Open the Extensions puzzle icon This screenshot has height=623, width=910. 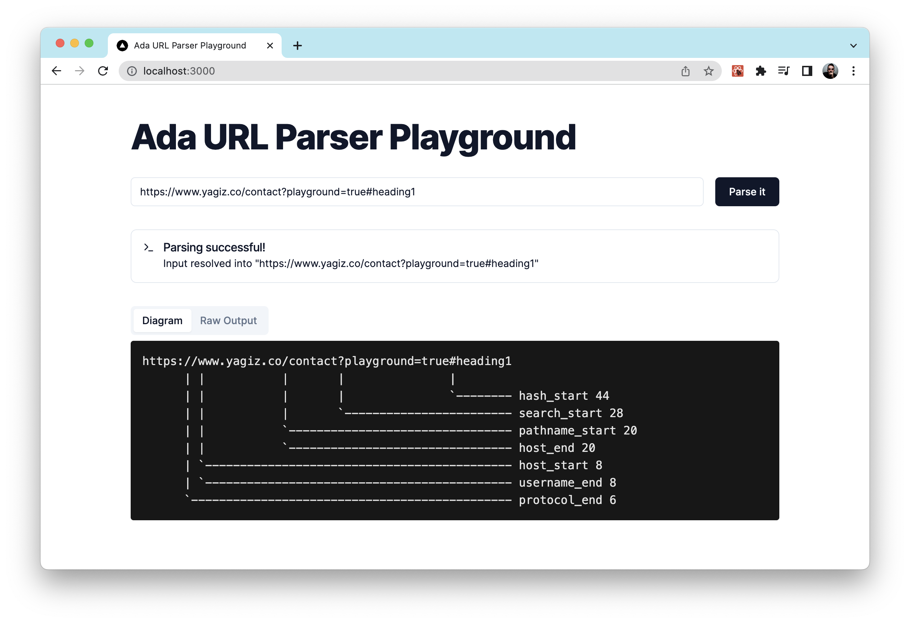click(x=761, y=71)
